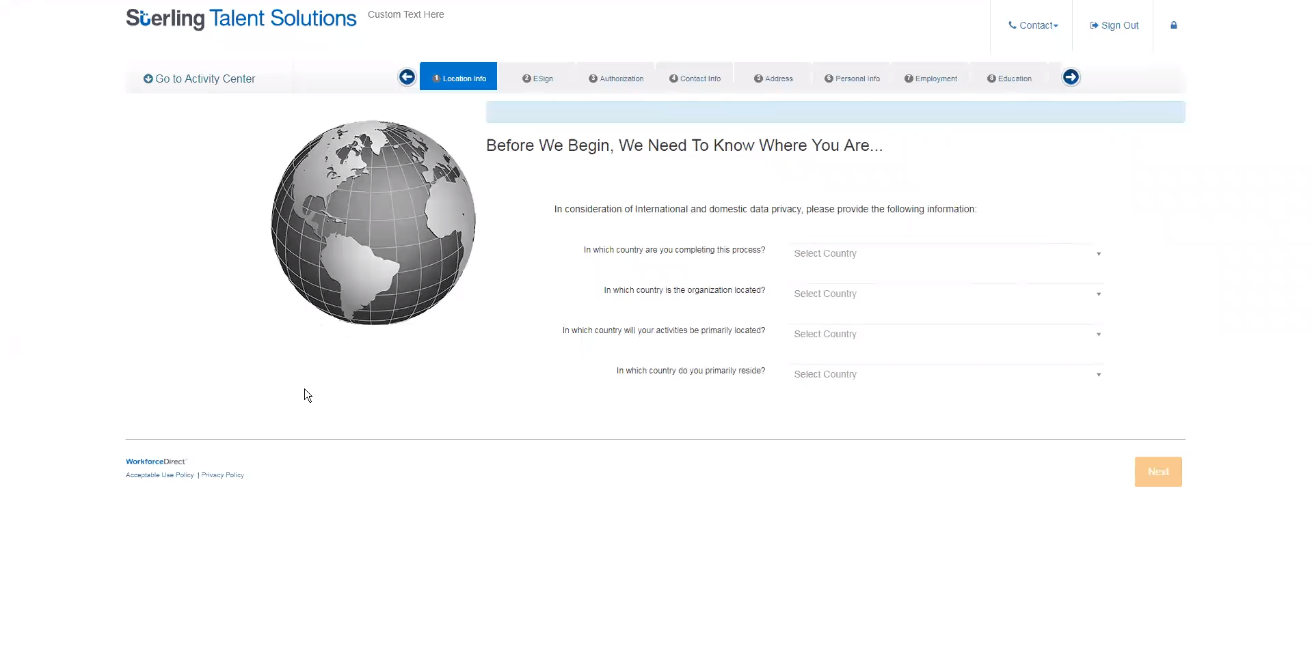
Task: Open country dropdown for primary residence
Action: click(946, 374)
